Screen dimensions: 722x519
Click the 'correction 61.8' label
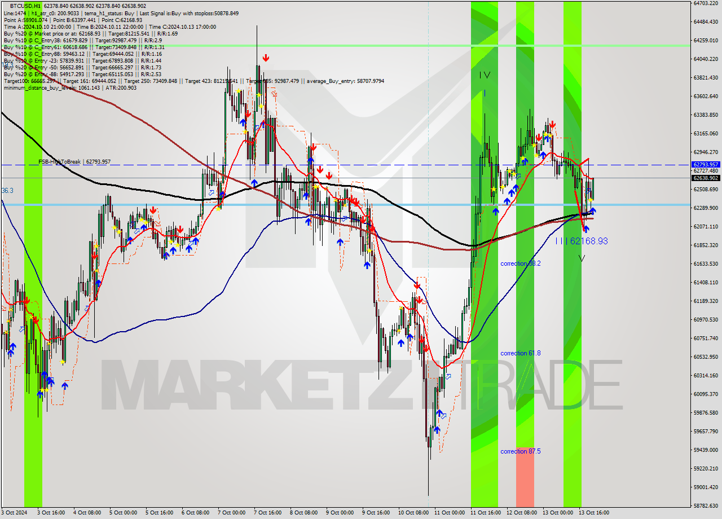click(521, 353)
